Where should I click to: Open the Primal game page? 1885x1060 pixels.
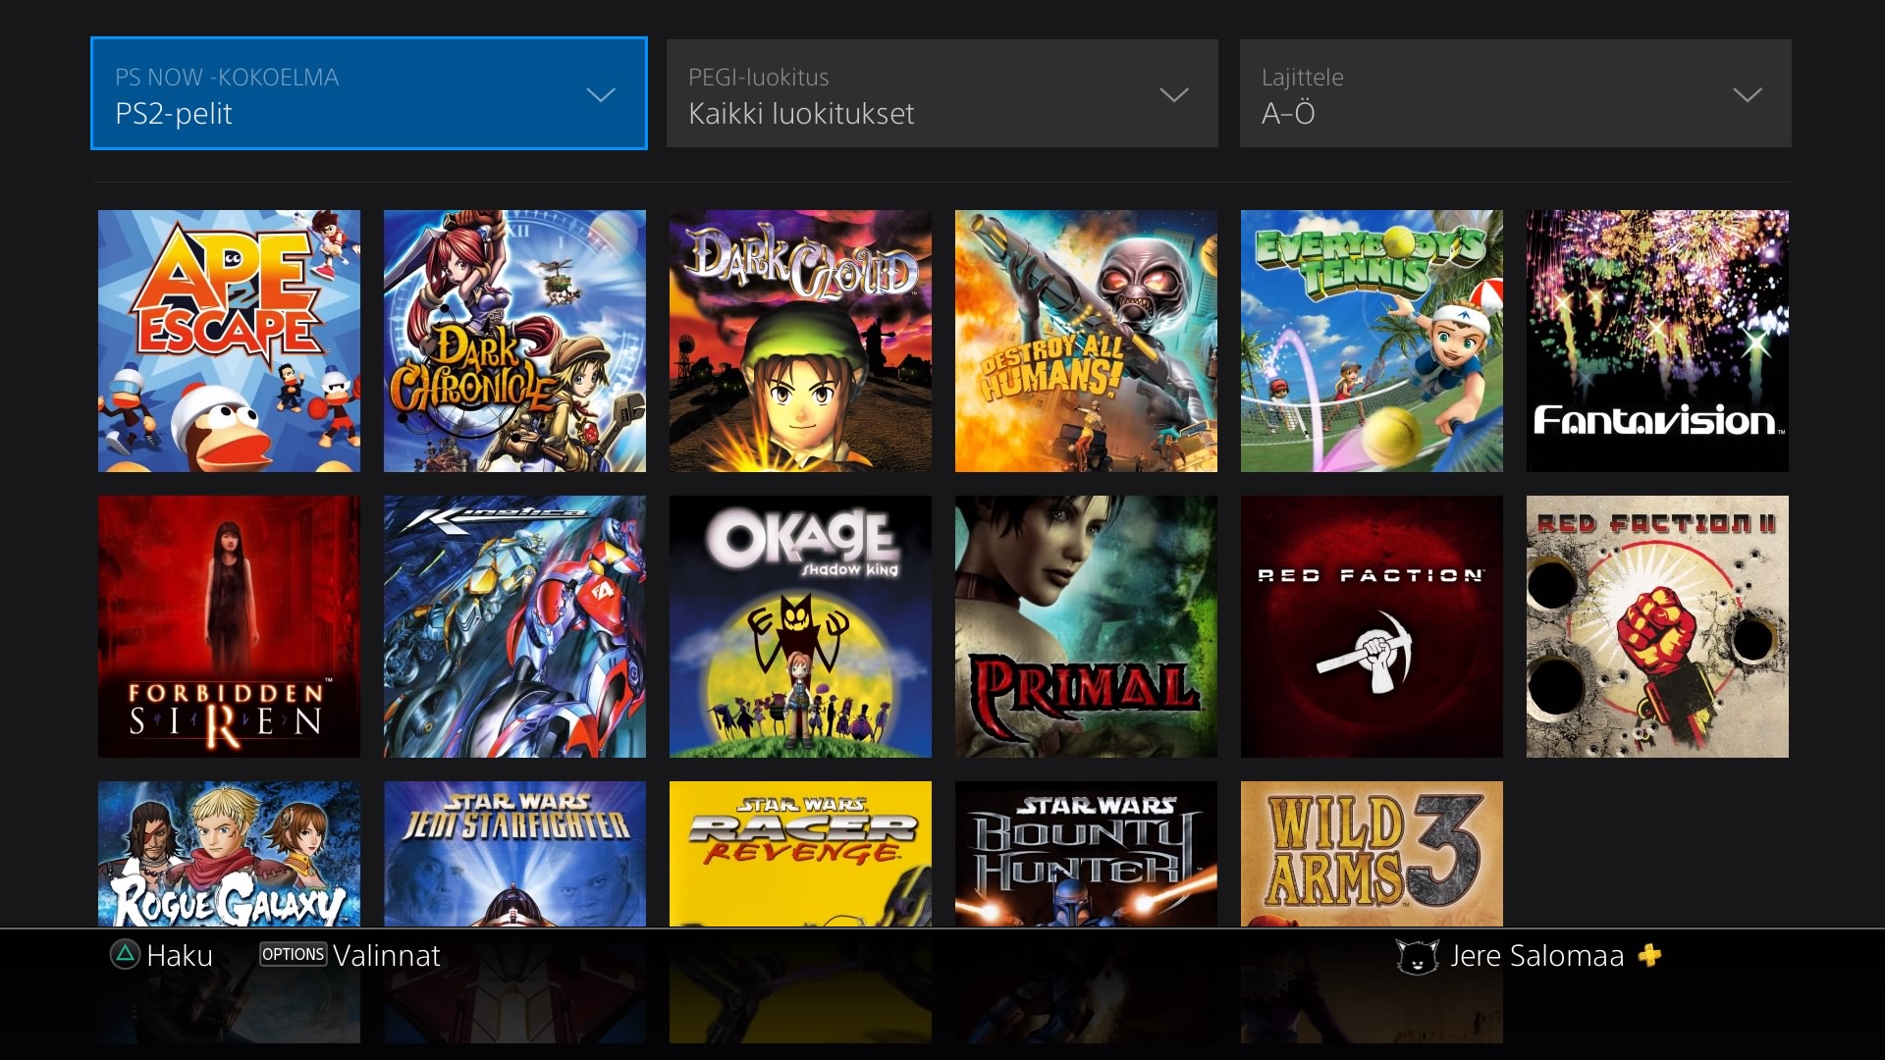1086,626
